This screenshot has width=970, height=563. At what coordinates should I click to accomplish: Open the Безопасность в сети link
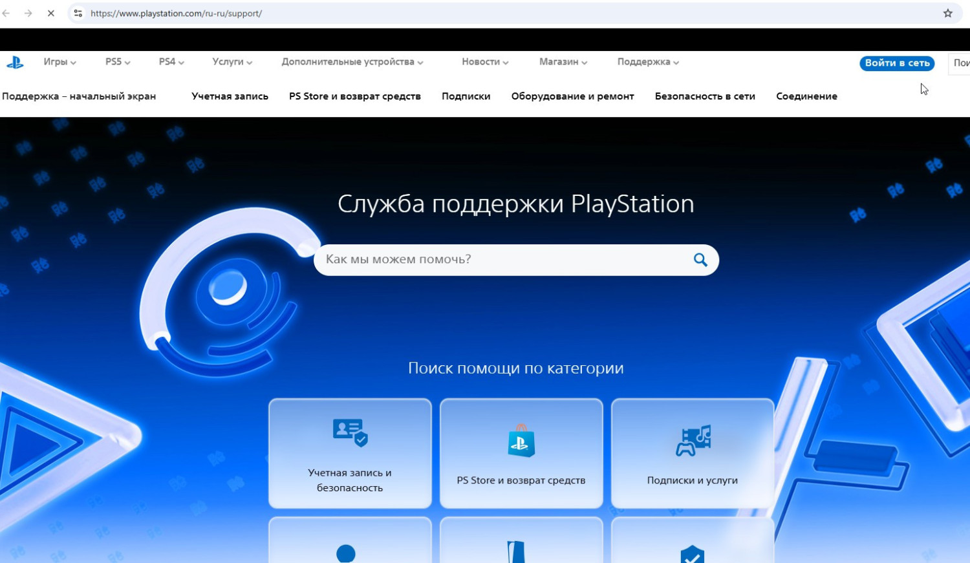(x=705, y=96)
